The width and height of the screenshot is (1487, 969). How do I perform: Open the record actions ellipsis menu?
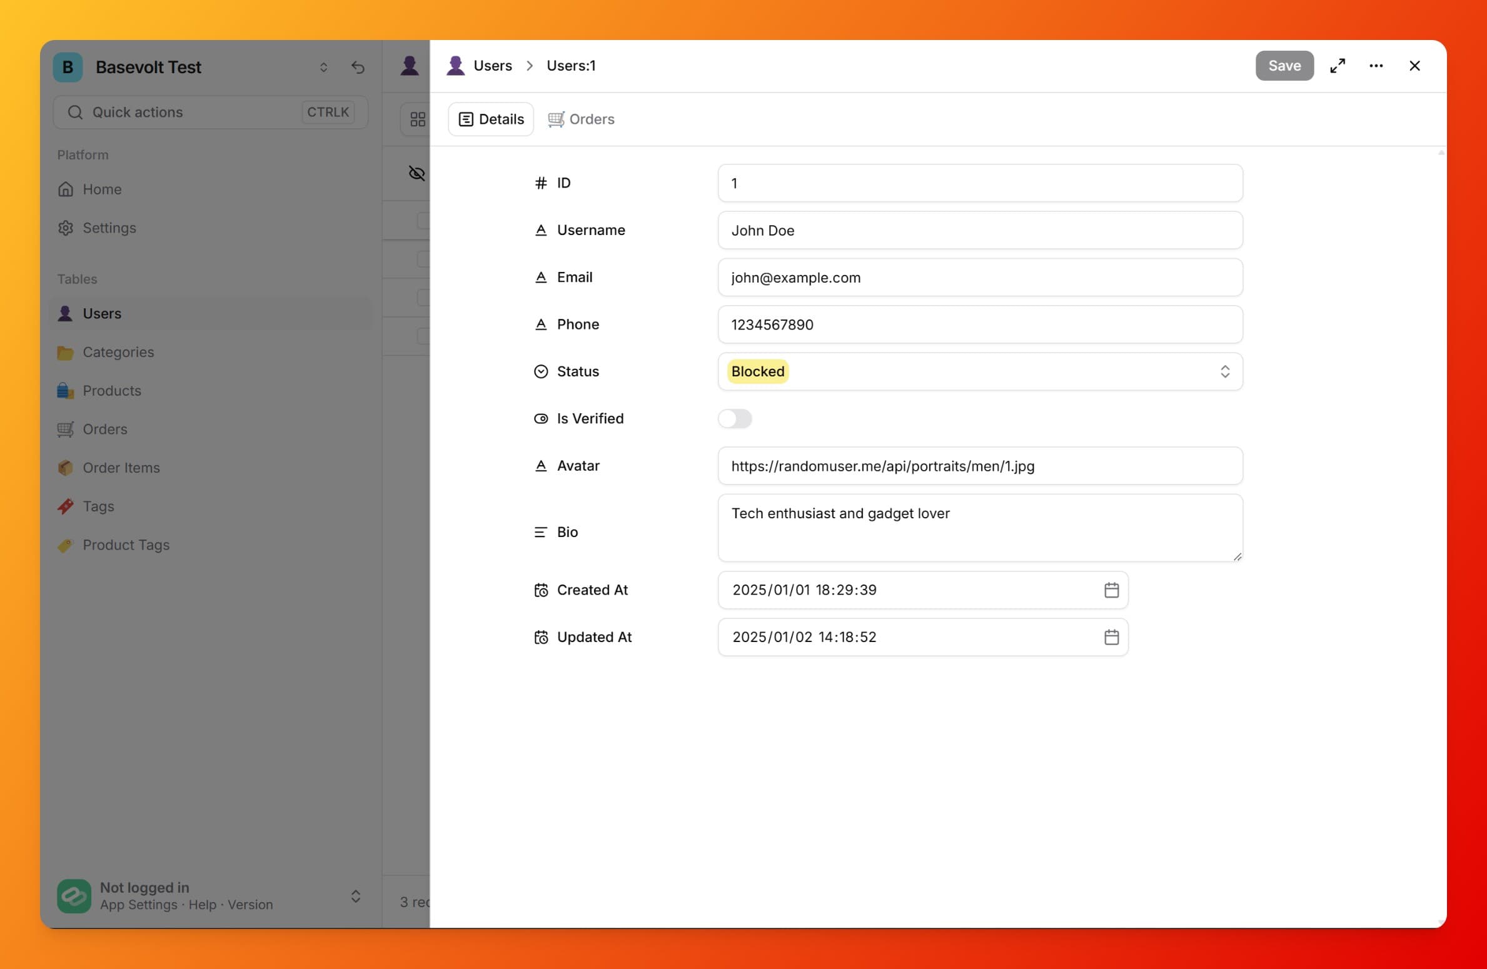[1376, 65]
